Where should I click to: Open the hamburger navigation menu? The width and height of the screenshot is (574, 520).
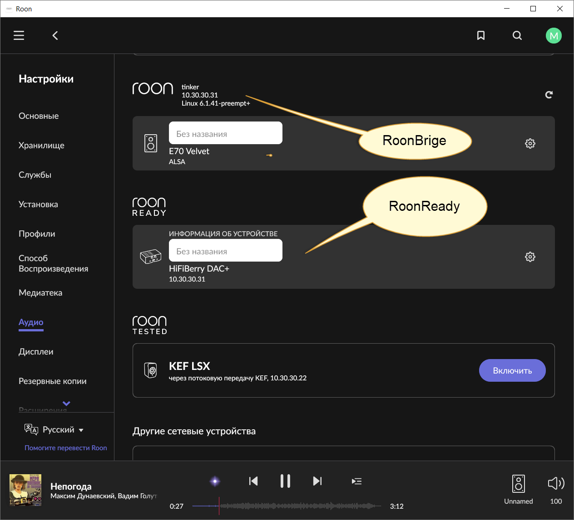tap(19, 35)
